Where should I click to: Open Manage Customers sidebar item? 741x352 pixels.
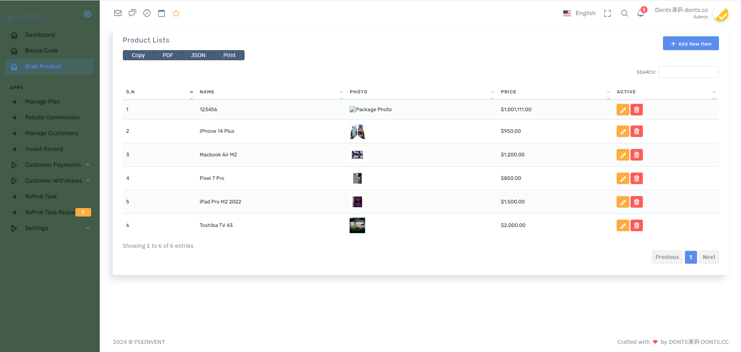[x=49, y=133]
